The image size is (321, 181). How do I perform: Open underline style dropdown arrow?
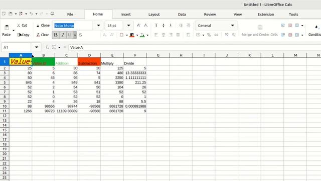75,35
